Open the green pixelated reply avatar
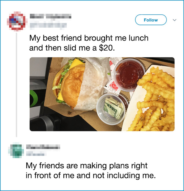 [16, 150]
